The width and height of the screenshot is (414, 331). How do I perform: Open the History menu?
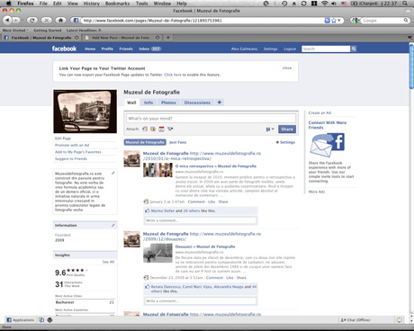click(x=91, y=4)
